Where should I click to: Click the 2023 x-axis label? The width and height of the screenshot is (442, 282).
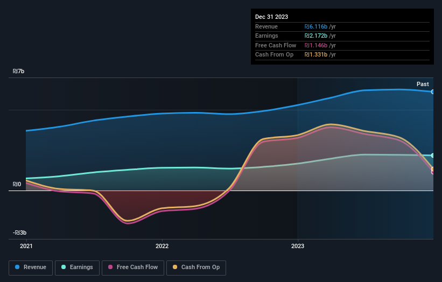(298, 246)
